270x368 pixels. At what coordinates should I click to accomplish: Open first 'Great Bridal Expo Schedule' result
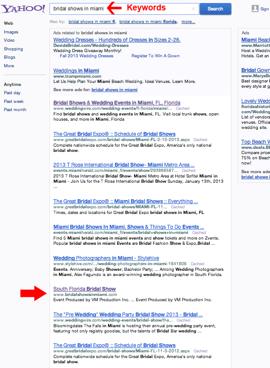click(114, 134)
